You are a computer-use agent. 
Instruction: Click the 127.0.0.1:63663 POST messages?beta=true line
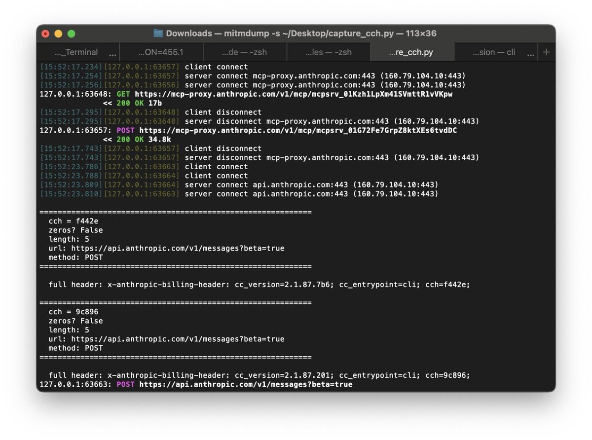(x=196, y=384)
